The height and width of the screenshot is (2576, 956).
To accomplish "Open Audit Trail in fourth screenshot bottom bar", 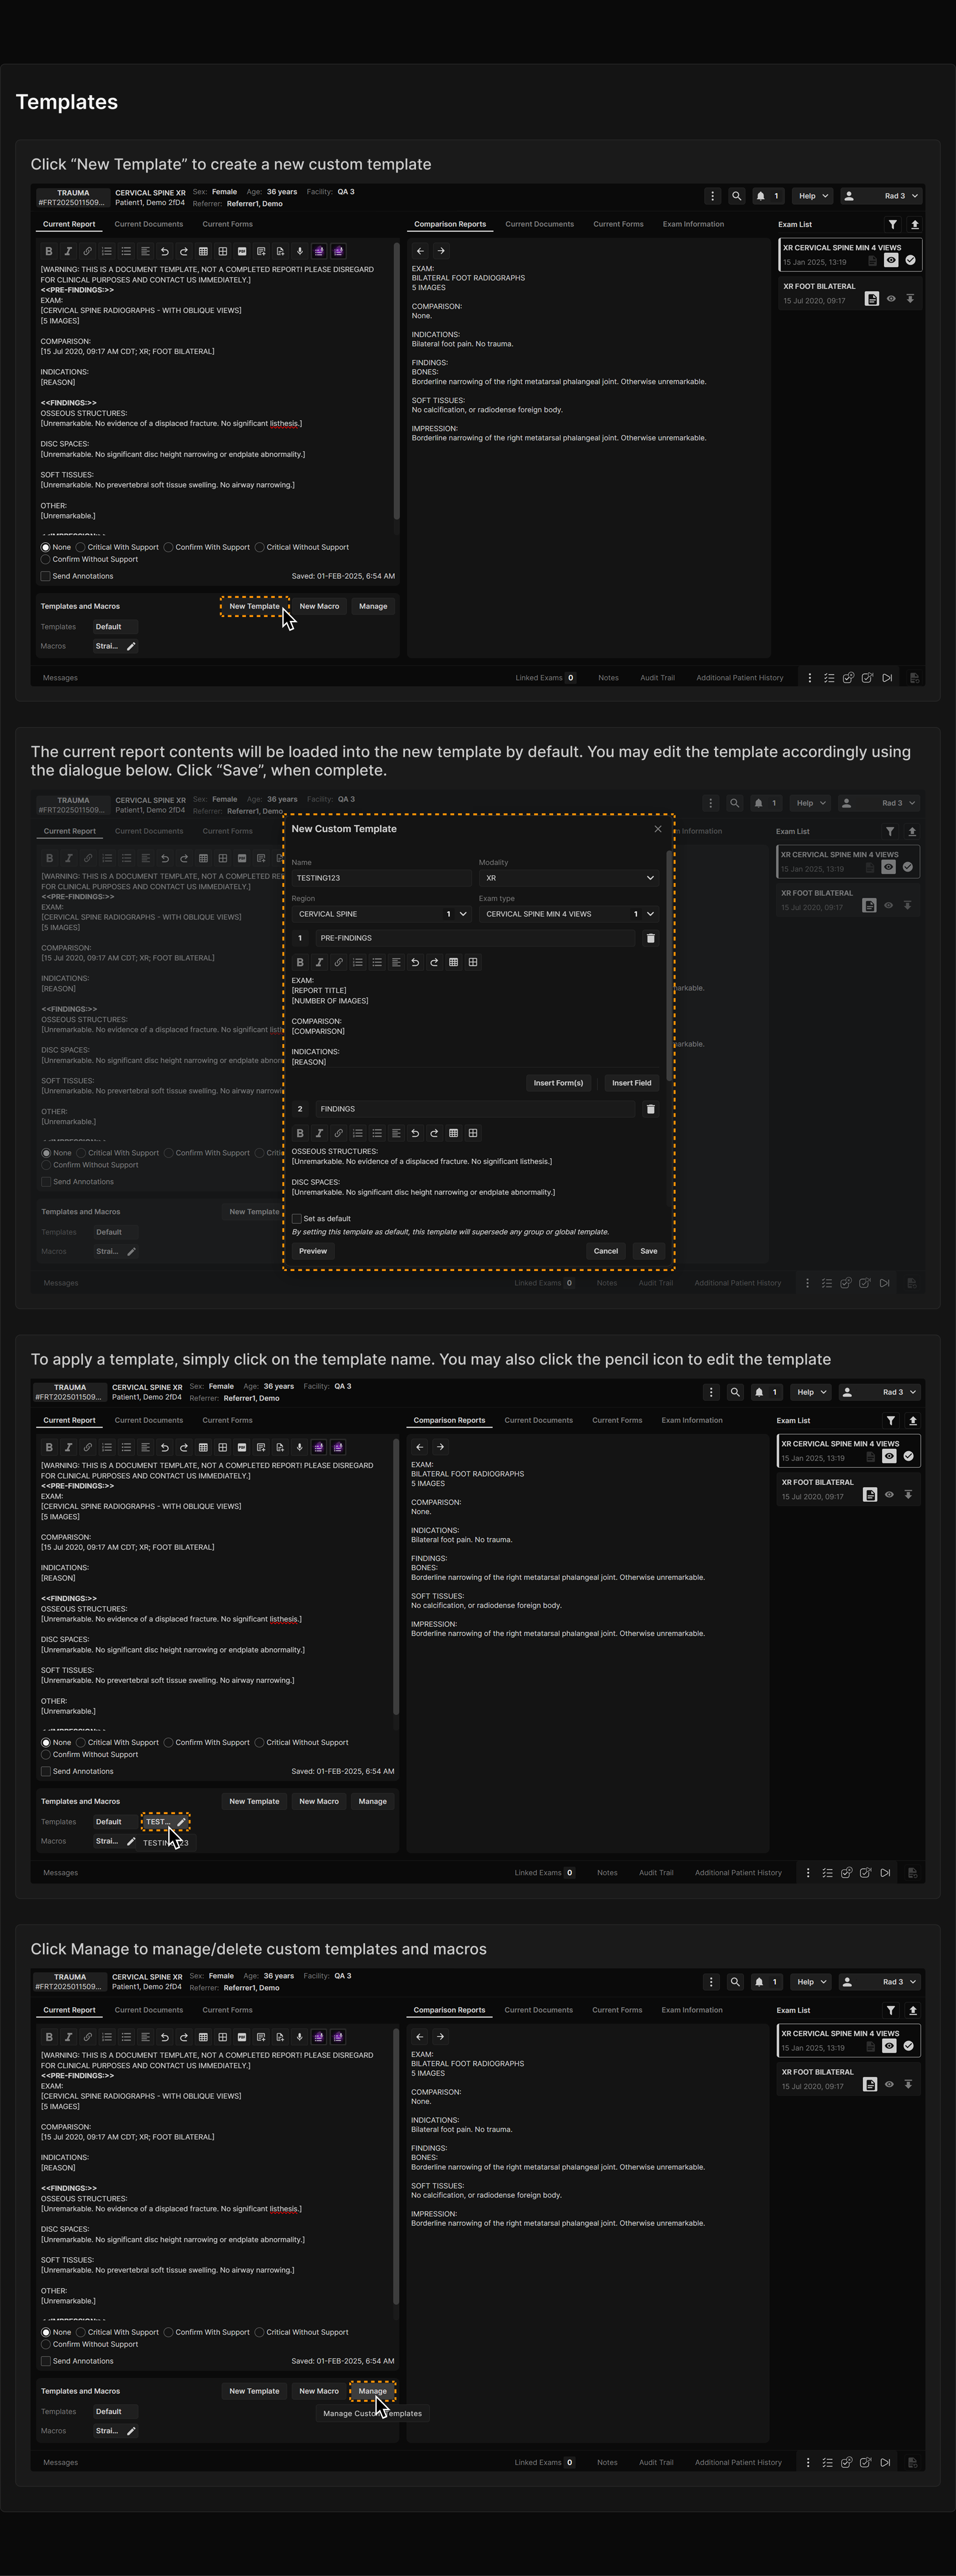I will (x=656, y=2462).
